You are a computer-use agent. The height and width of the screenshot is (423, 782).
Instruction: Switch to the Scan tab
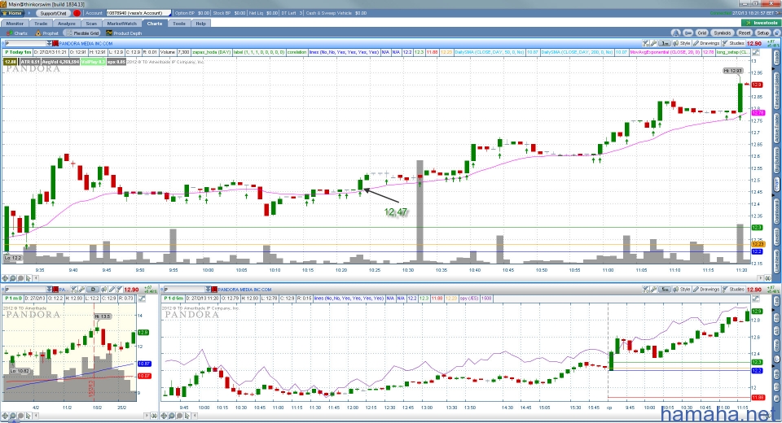(91, 24)
